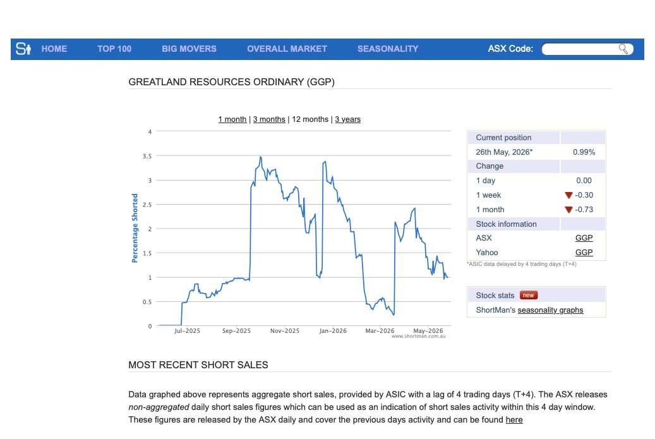
Task: Click the -0.73 monthly change value
Action: coord(584,210)
